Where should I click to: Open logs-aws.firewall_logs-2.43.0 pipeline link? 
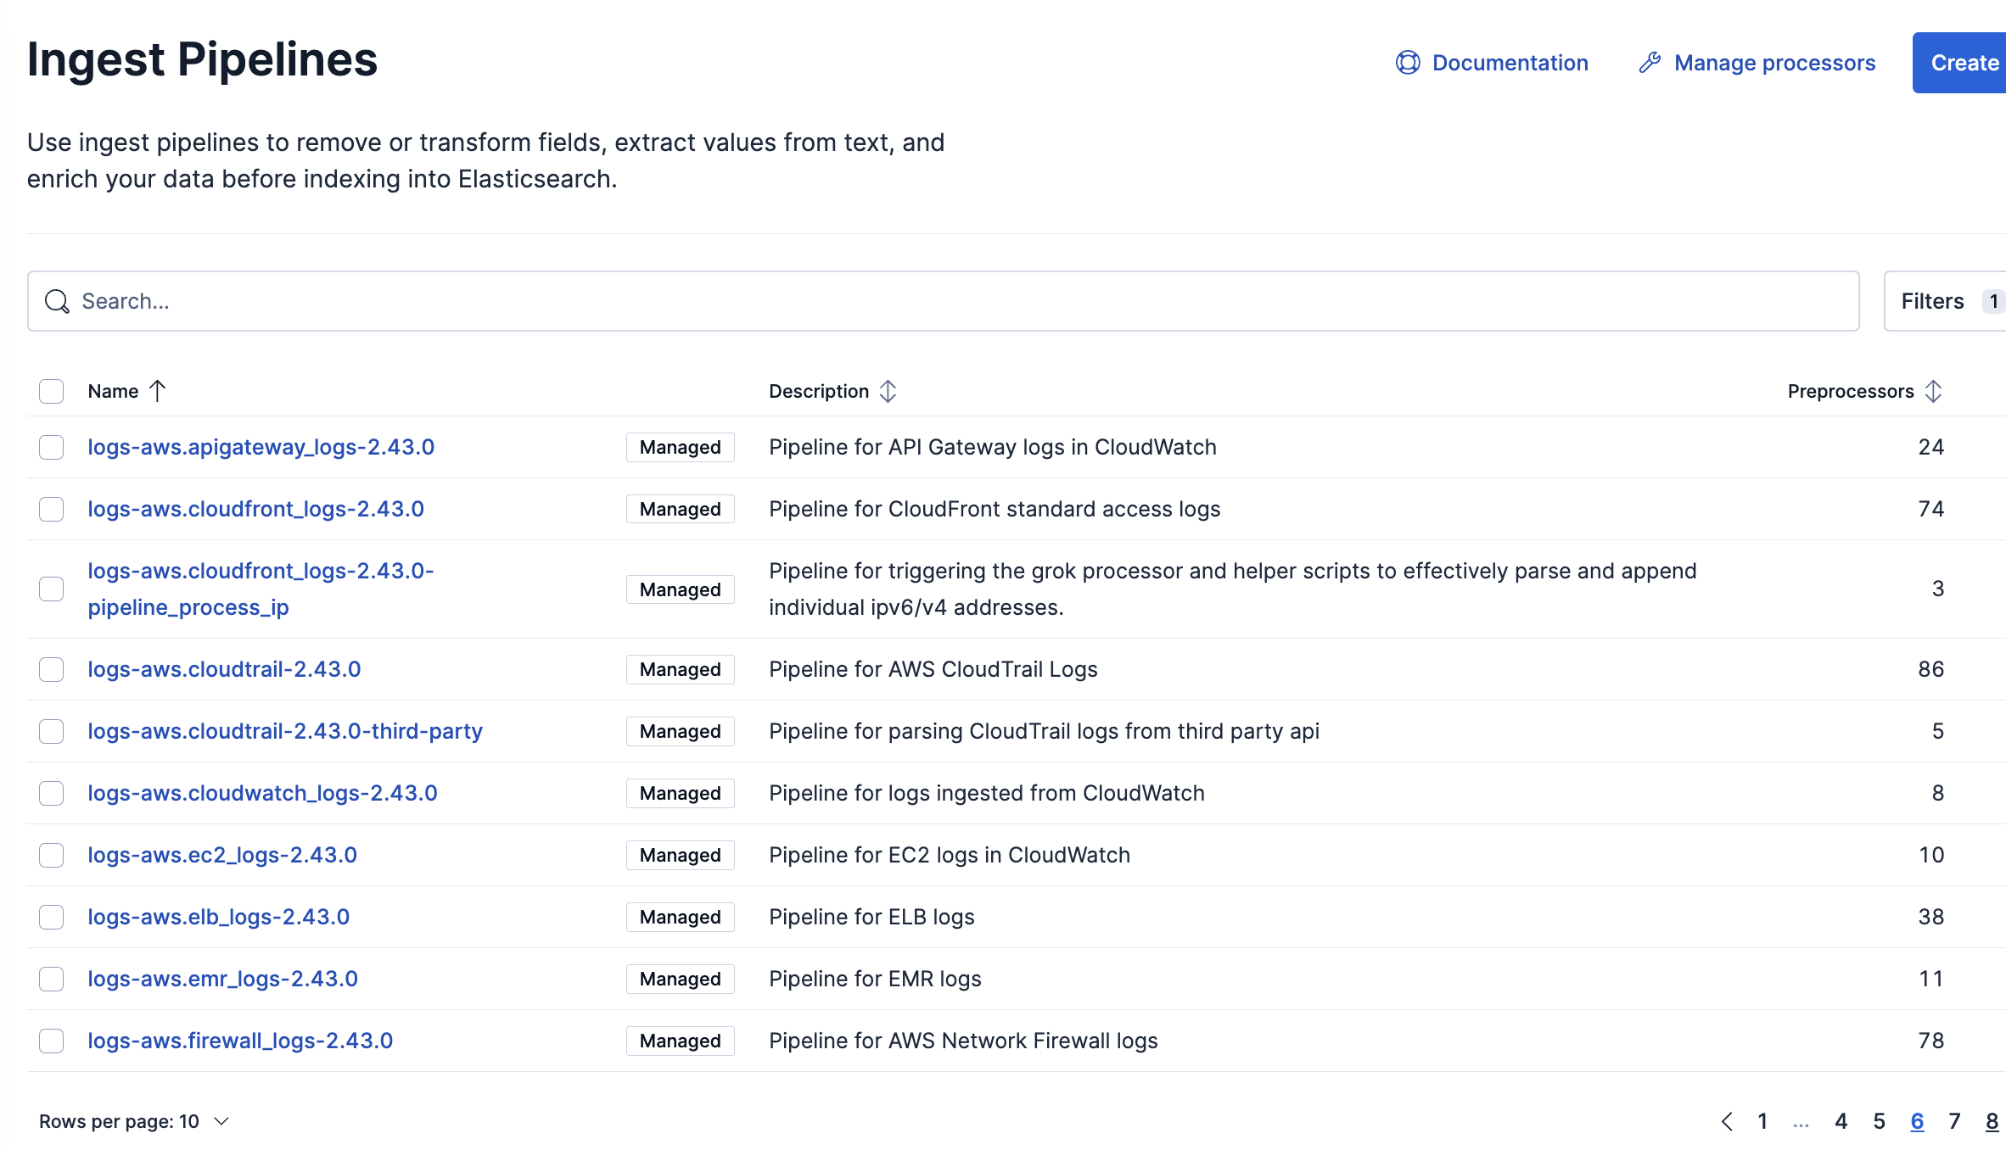[x=240, y=1041]
